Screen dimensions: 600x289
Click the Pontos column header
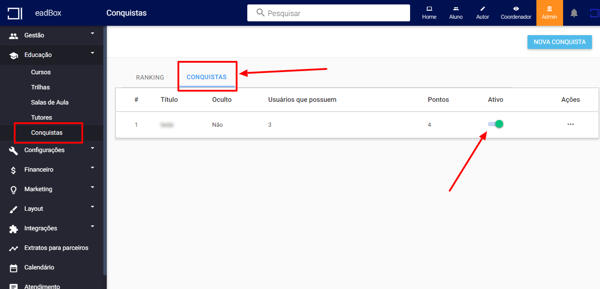[439, 100]
